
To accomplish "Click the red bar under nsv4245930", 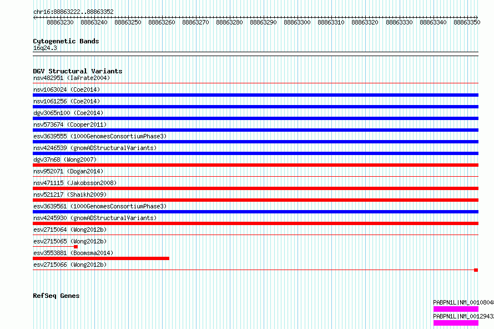I will 255,223.
